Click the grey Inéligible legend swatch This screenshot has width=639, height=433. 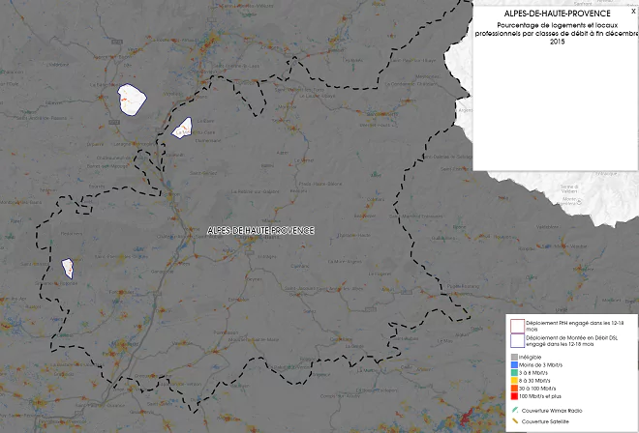(513, 358)
